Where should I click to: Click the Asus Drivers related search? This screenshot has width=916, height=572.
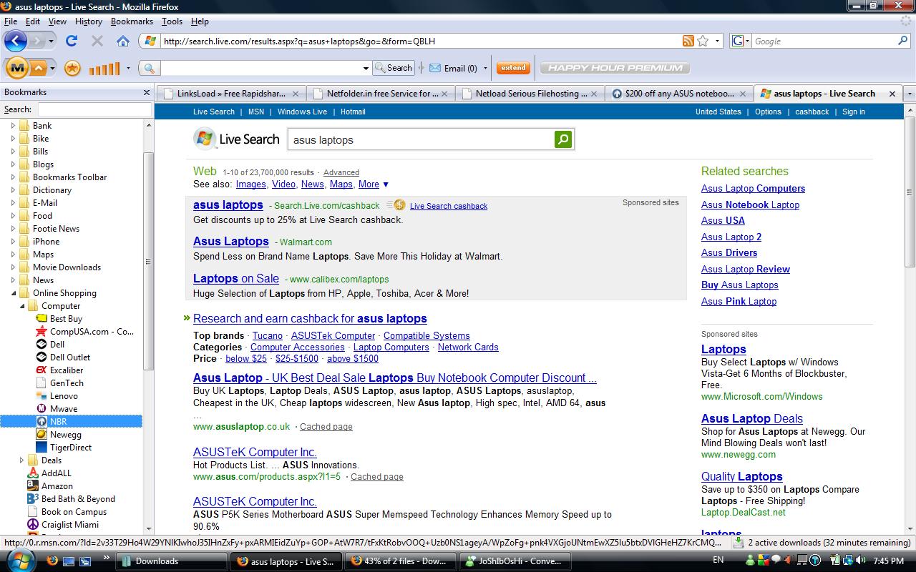(x=729, y=253)
